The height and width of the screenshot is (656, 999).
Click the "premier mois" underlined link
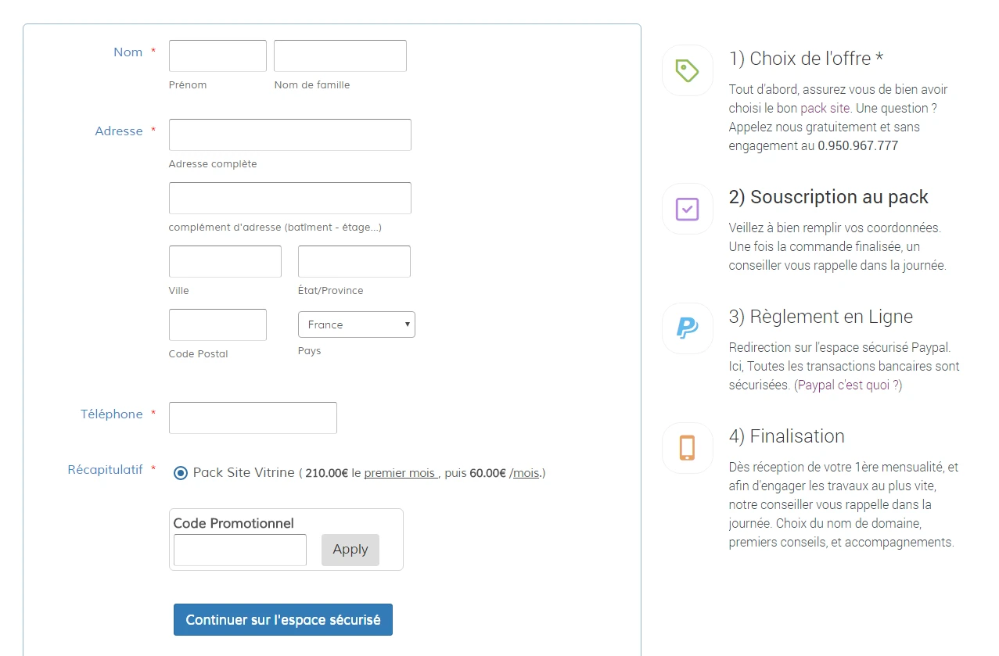401,472
